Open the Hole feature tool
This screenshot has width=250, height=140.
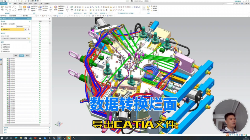tap(29, 8)
